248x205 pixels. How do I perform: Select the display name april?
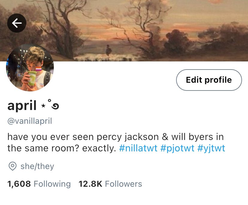22,105
